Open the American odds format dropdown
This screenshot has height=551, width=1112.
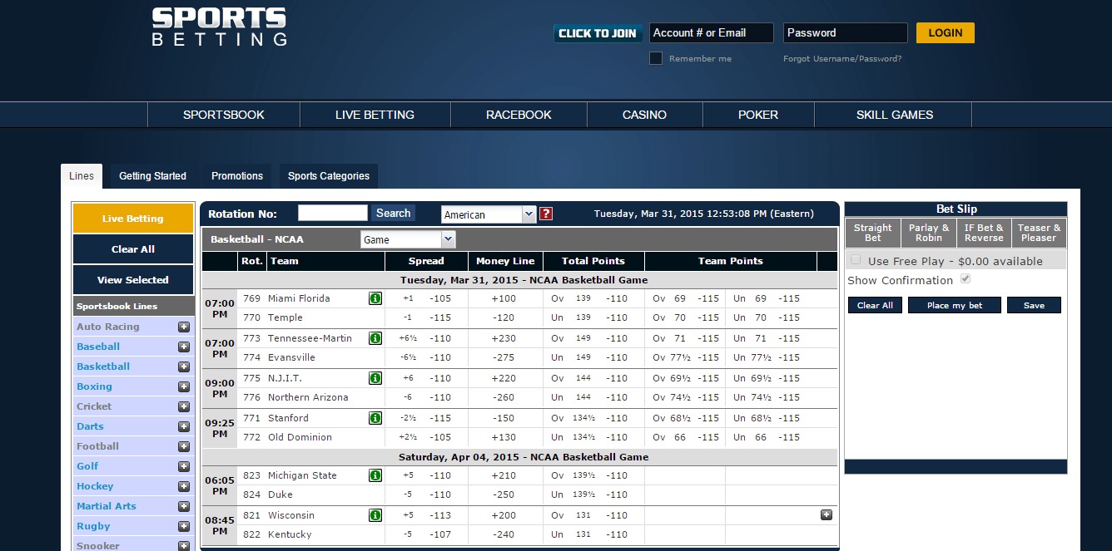[x=489, y=214]
